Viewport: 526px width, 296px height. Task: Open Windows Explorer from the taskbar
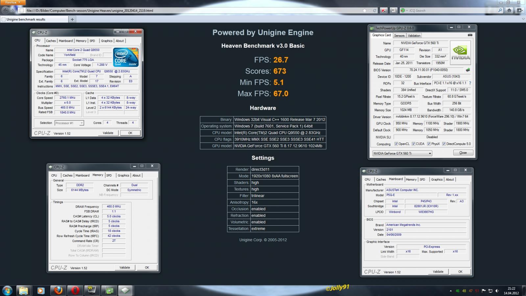[23, 290]
